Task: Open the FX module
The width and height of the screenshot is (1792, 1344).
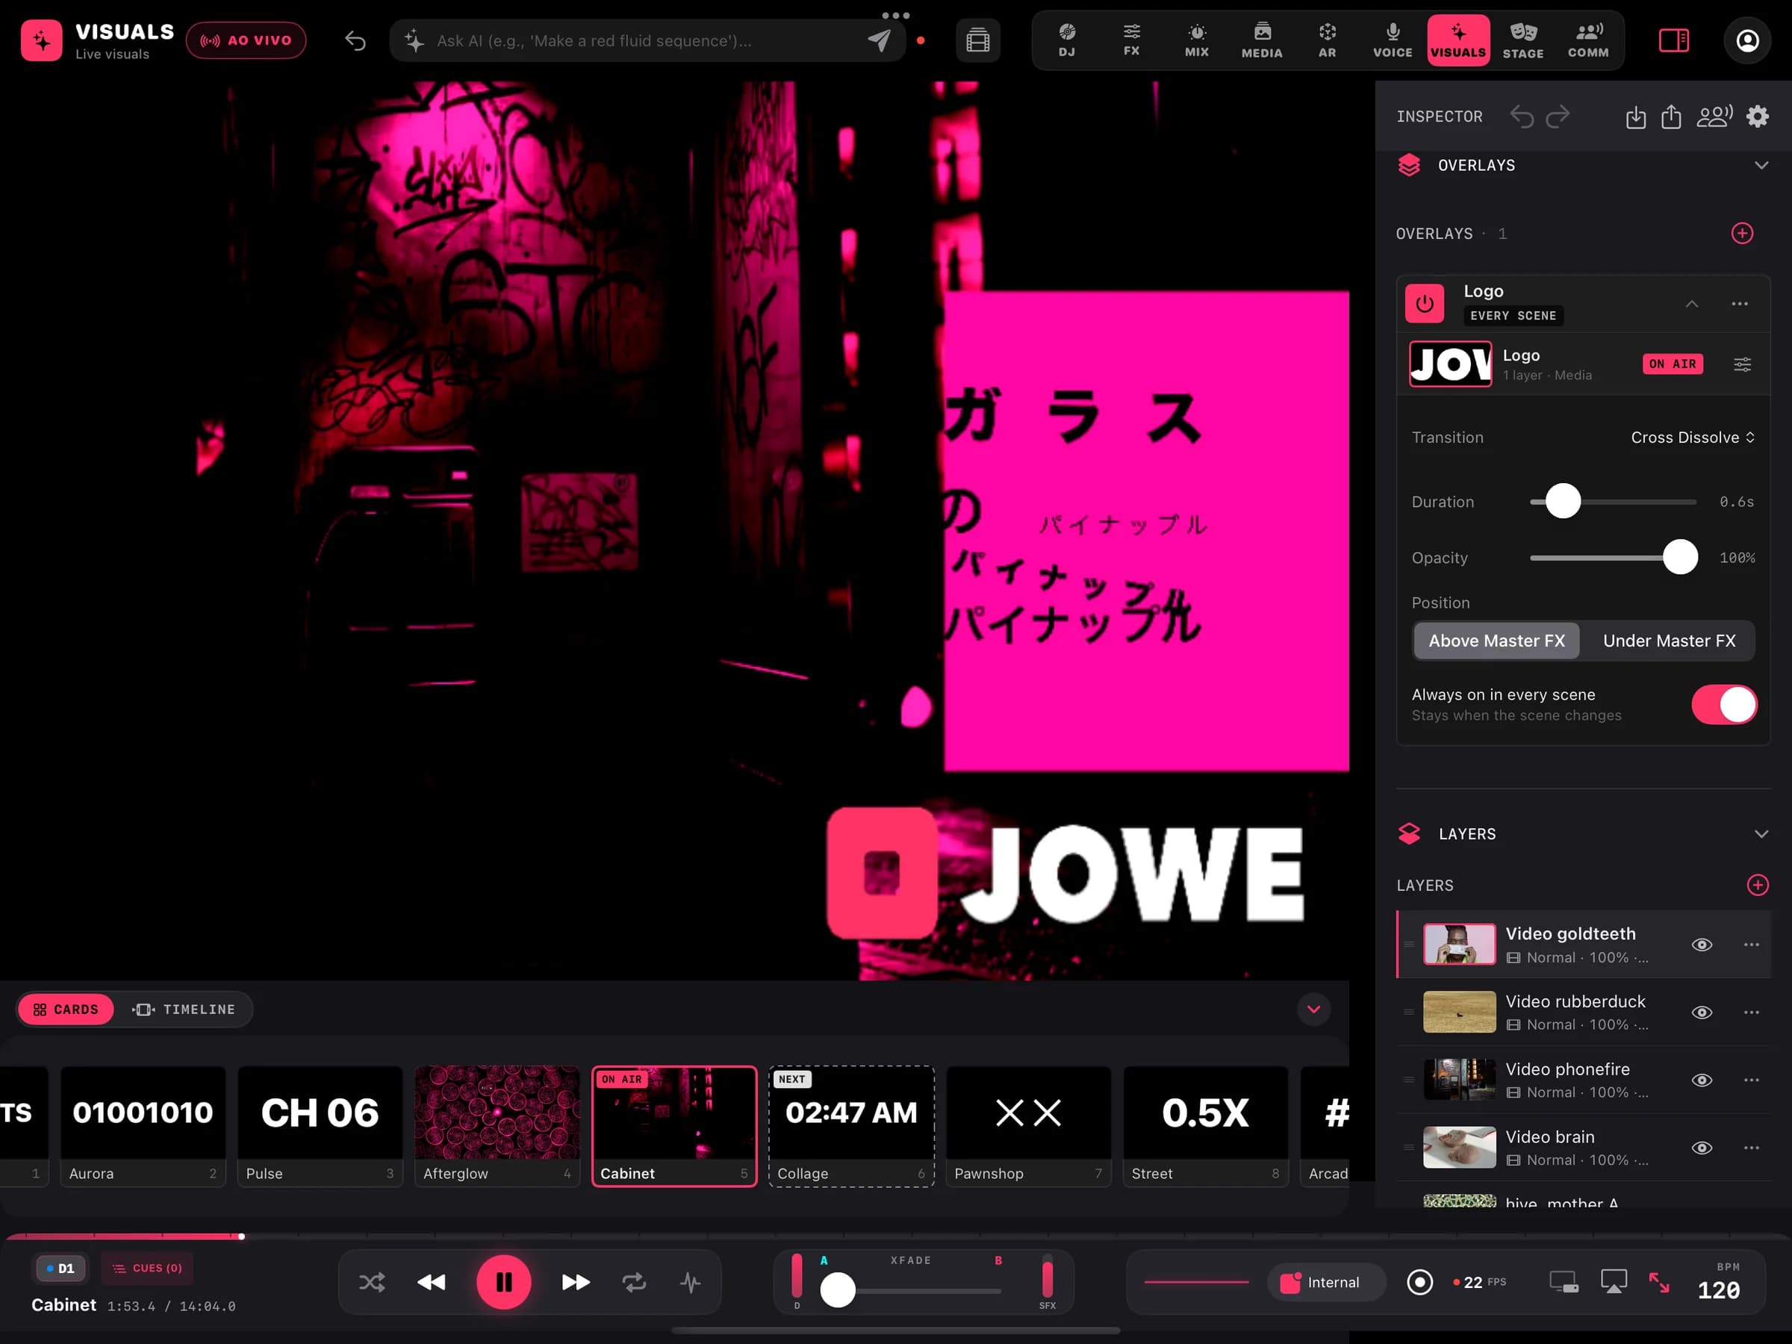Action: click(1132, 40)
